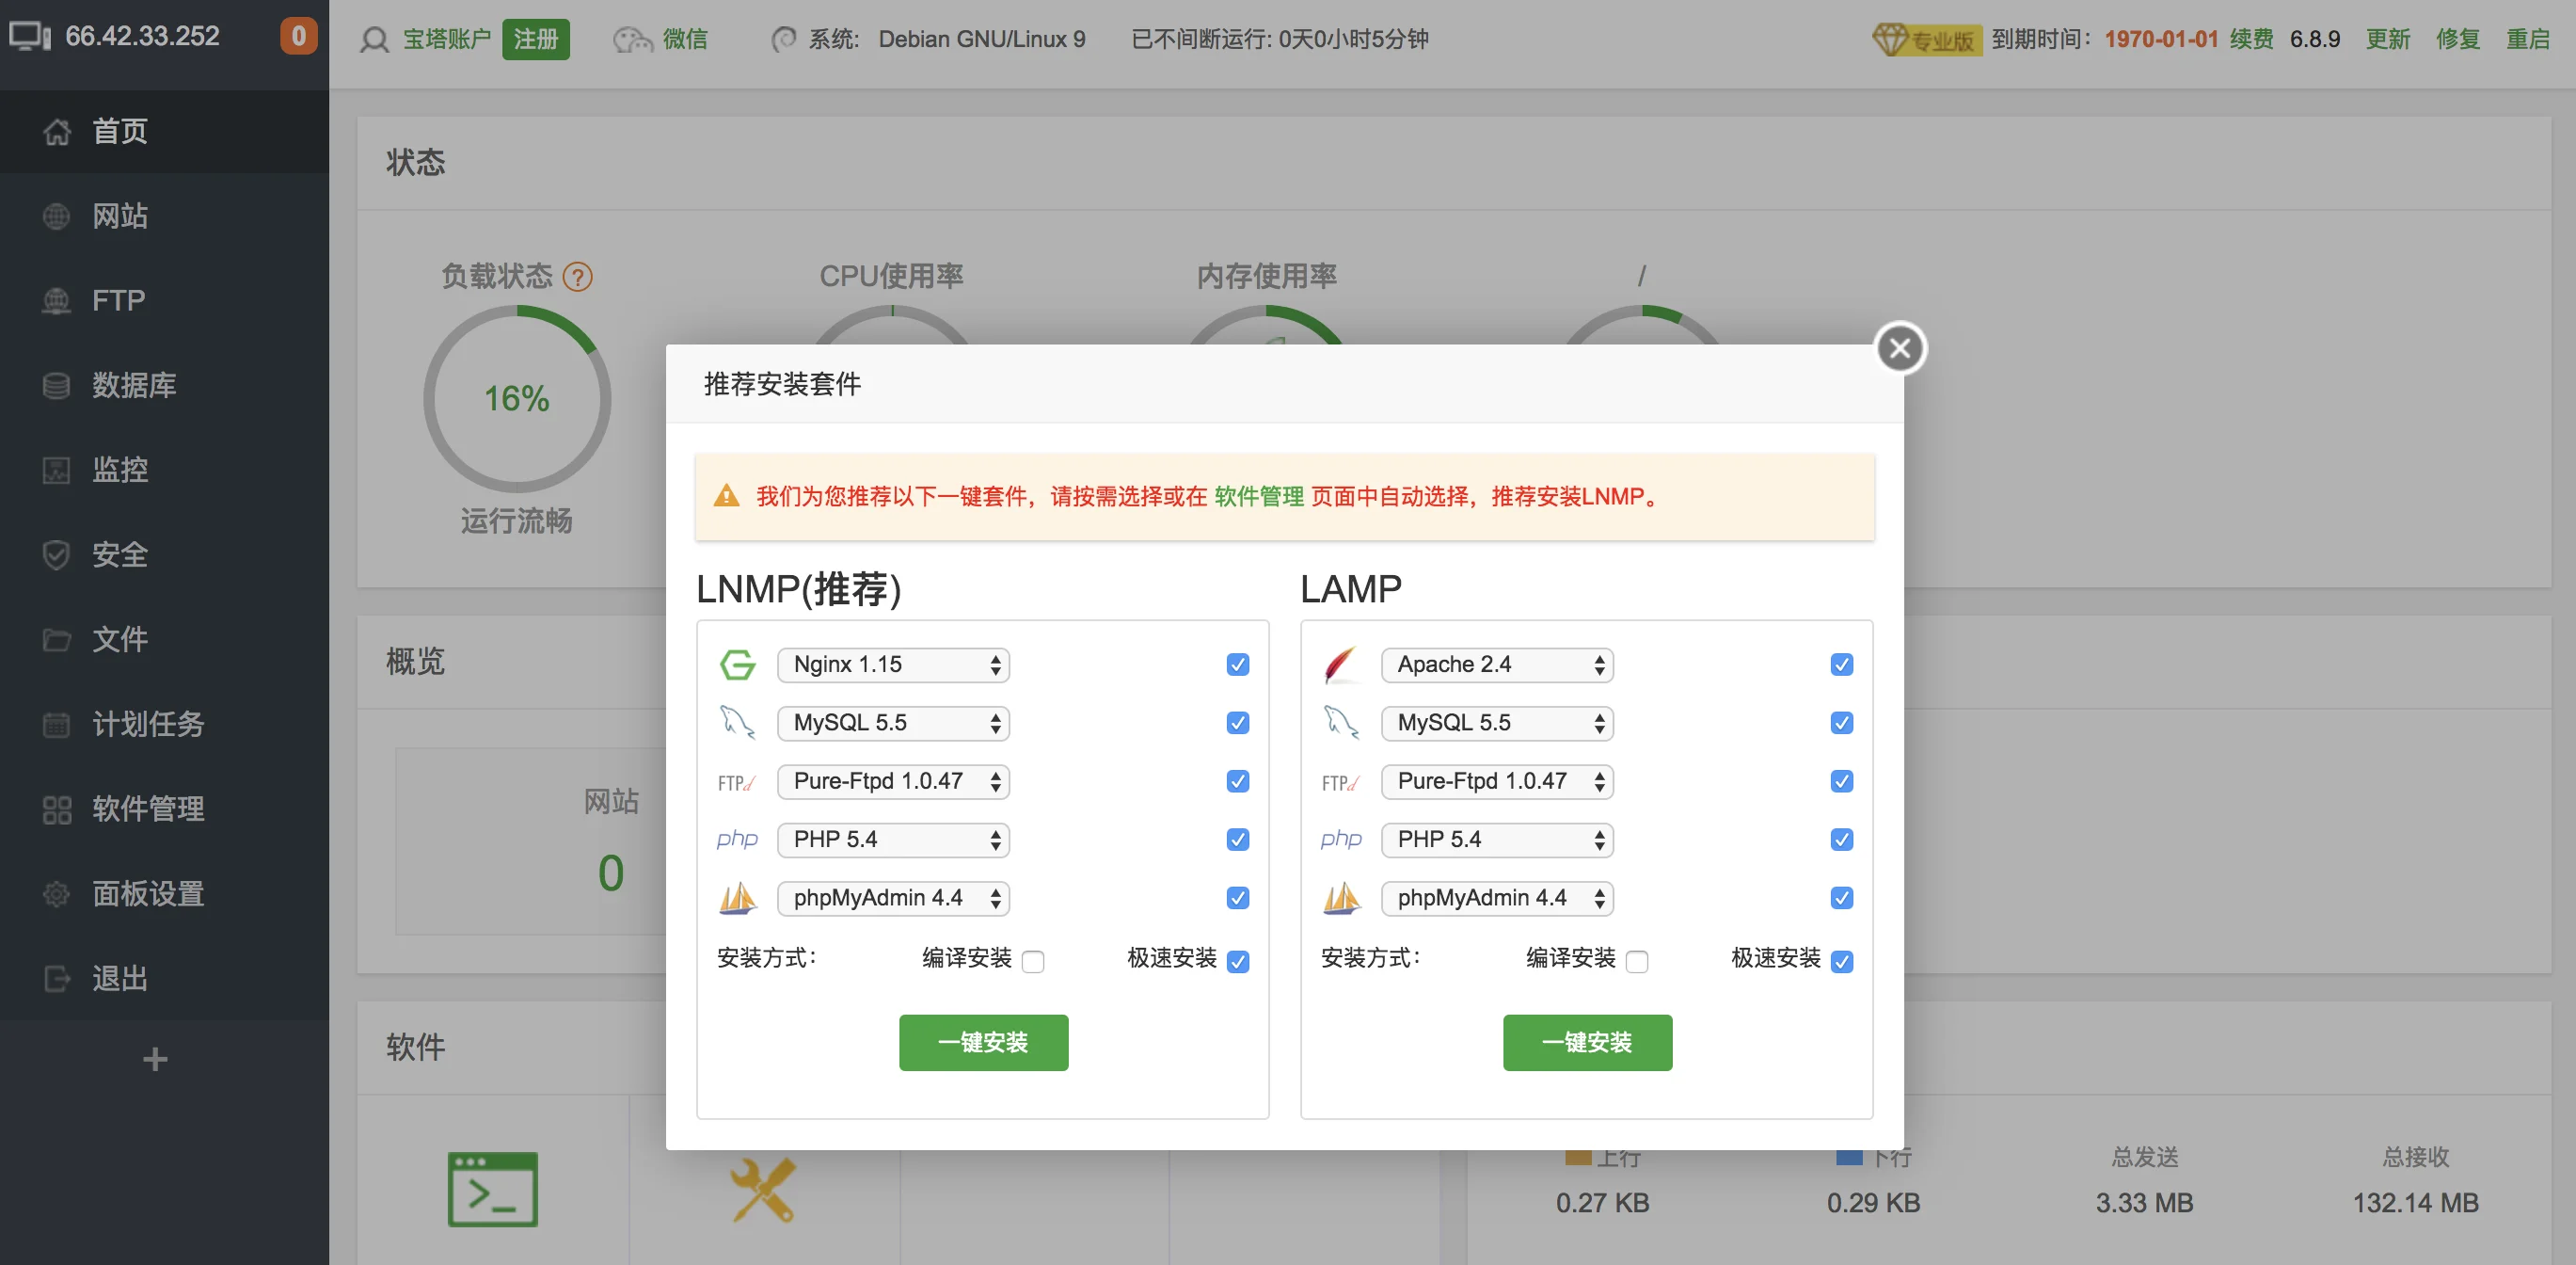Open Nginx 1.15 version dropdown
Viewport: 2576px width, 1265px height.
(893, 665)
